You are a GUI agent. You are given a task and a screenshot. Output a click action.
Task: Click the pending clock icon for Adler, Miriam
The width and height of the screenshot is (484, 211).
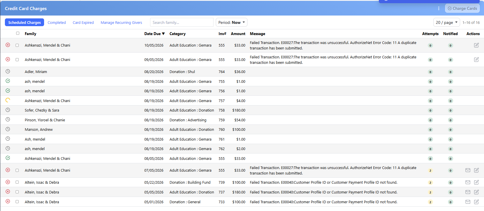8,71
